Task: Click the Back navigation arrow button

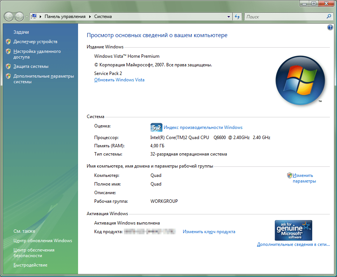Action: (x=9, y=16)
